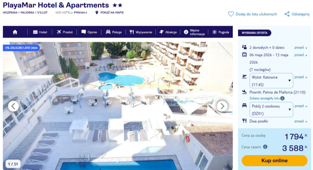Click zmień link for Dwa posiłki
Image resolution: width=313 pixels, height=170 pixels.
300,121
